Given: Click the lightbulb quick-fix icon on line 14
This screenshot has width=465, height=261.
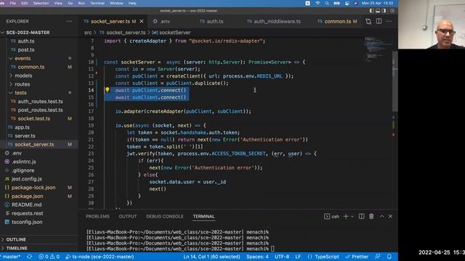Looking at the screenshot, I should tap(108, 90).
